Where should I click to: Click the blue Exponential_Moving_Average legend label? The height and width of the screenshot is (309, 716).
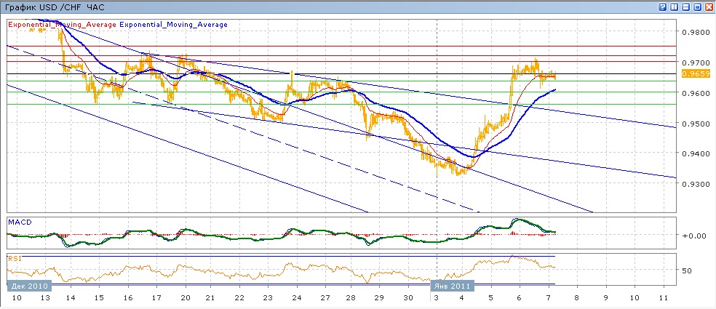pyautogui.click(x=173, y=25)
